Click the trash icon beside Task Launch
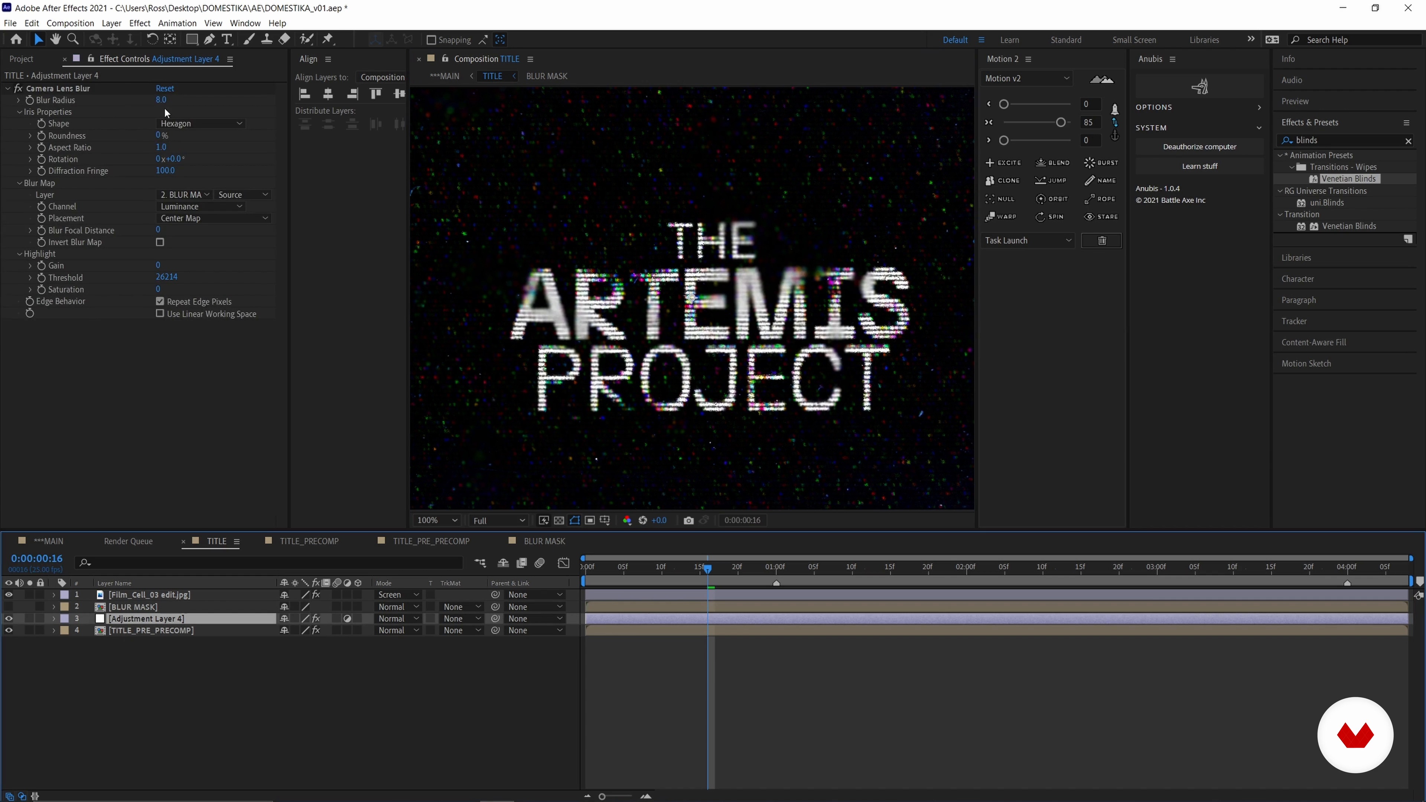Screen dimensions: 1426x802 [1101, 240]
